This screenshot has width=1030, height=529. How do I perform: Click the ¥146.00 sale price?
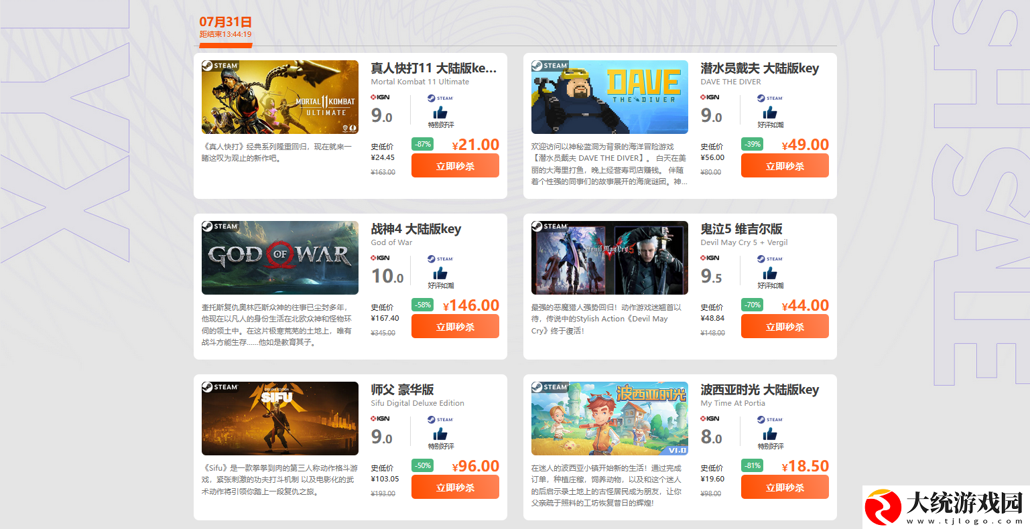pyautogui.click(x=471, y=305)
